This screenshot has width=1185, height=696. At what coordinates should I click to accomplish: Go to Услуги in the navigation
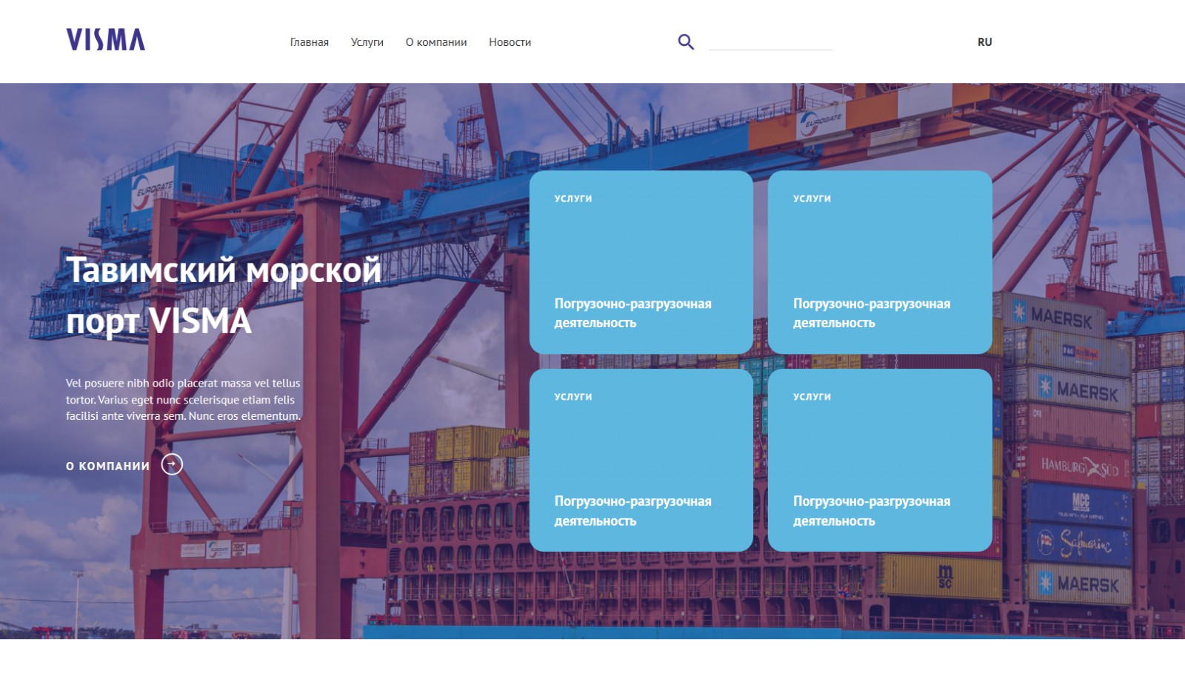(367, 42)
